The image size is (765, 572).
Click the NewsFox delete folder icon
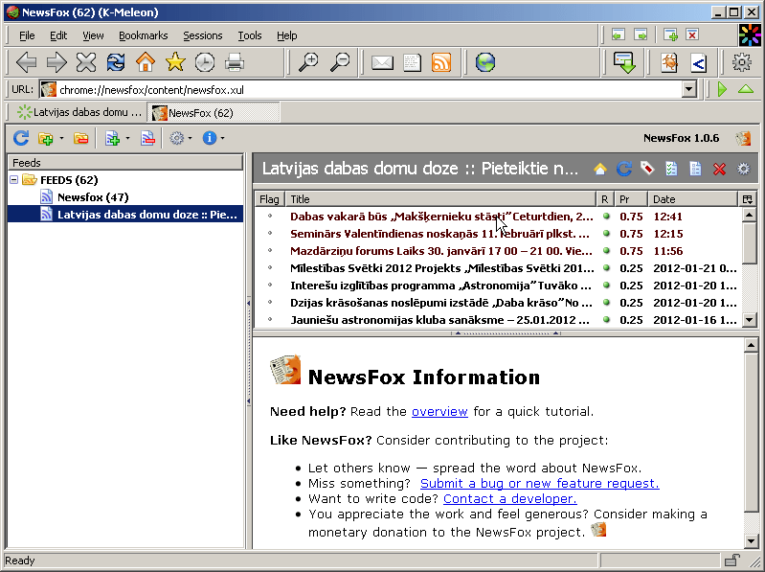point(81,139)
